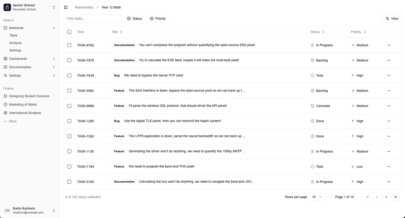
Task: Collapse the Markbook section chevron
Action: click(54, 28)
